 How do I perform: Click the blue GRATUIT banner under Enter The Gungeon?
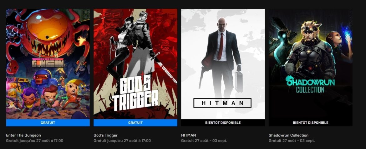[48, 123]
